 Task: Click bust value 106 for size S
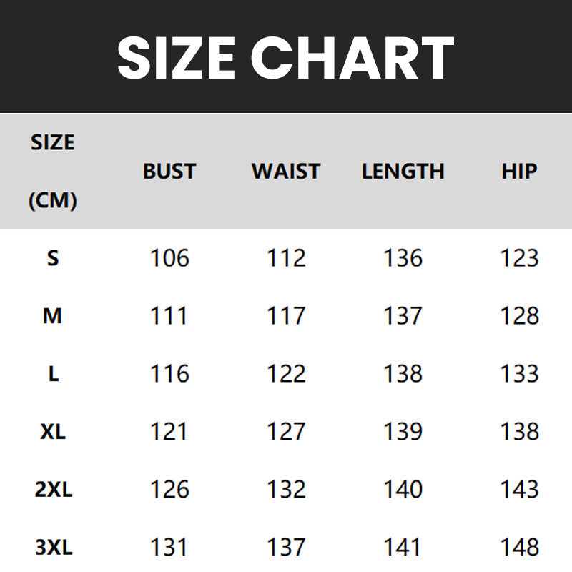point(169,258)
